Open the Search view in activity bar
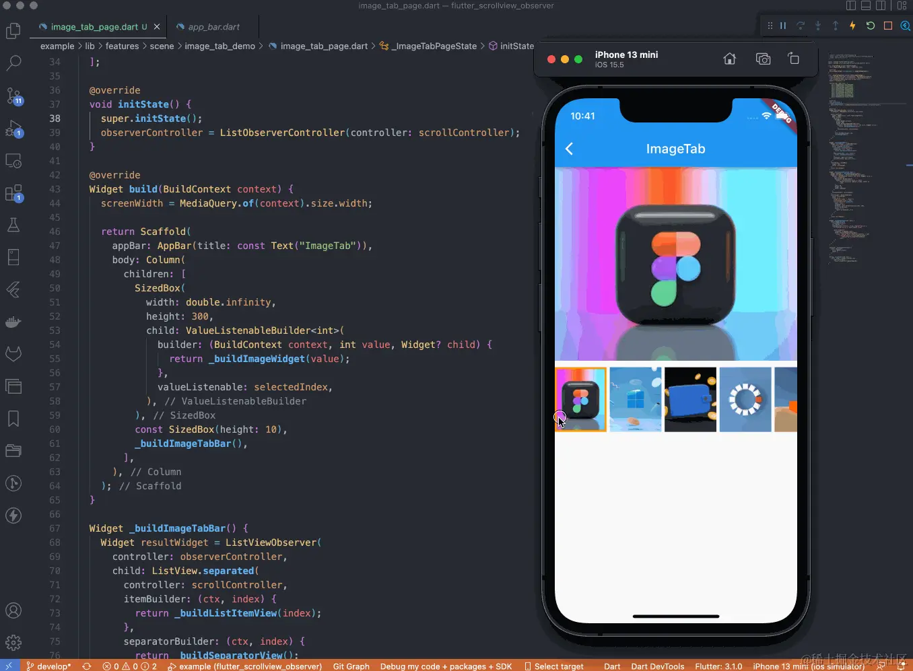The width and height of the screenshot is (913, 671). click(13, 63)
